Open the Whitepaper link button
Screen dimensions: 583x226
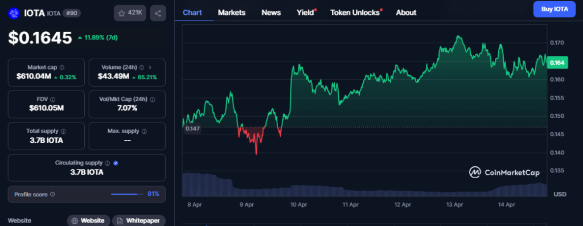(x=139, y=220)
